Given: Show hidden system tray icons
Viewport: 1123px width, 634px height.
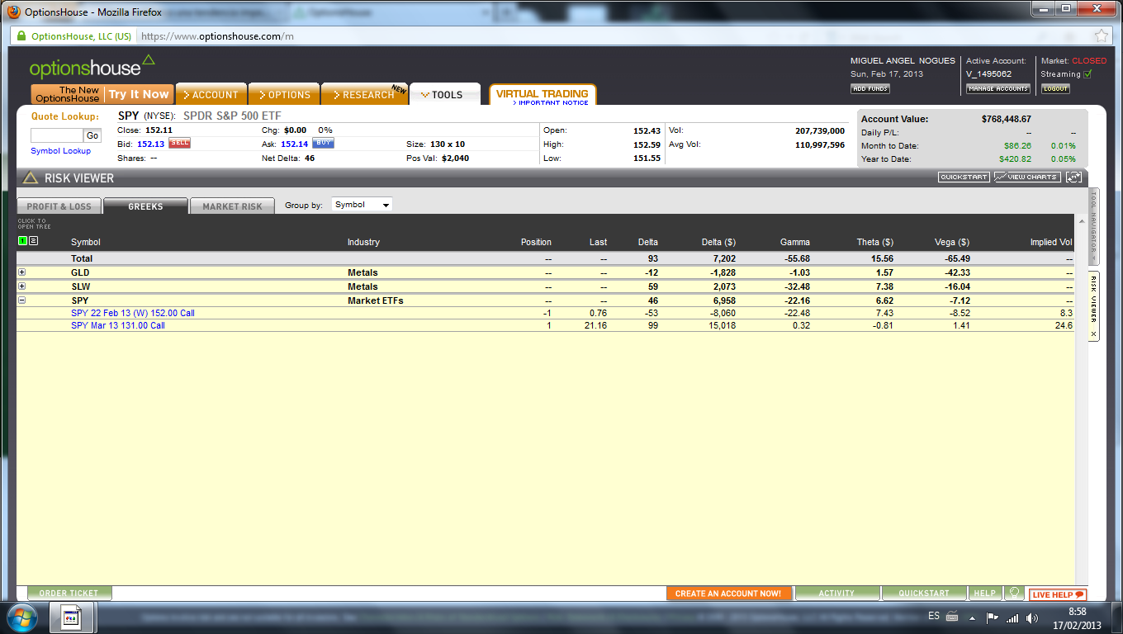Looking at the screenshot, I should click(x=971, y=617).
